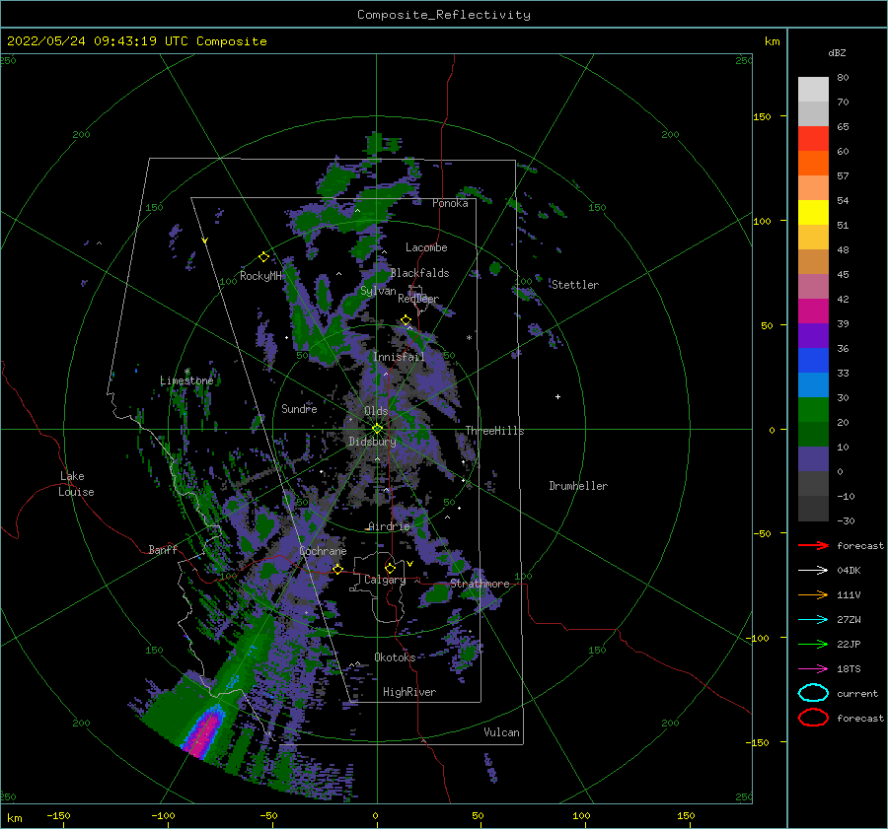Select the Innisfail label

tap(399, 357)
